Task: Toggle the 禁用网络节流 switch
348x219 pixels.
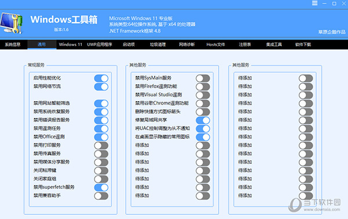Action: pyautogui.click(x=101, y=87)
